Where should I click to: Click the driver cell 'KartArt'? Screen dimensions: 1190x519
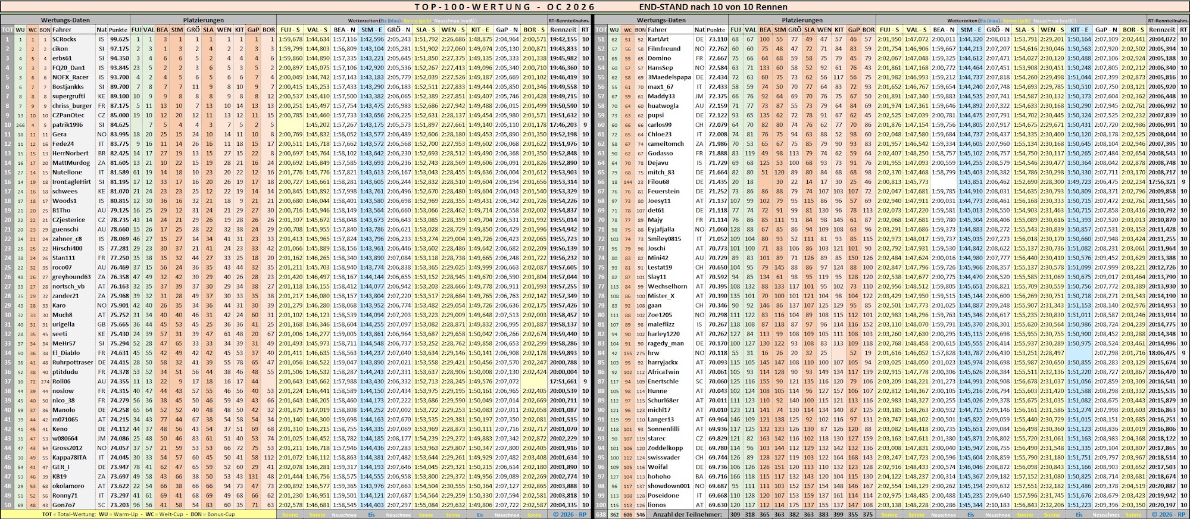(x=658, y=39)
